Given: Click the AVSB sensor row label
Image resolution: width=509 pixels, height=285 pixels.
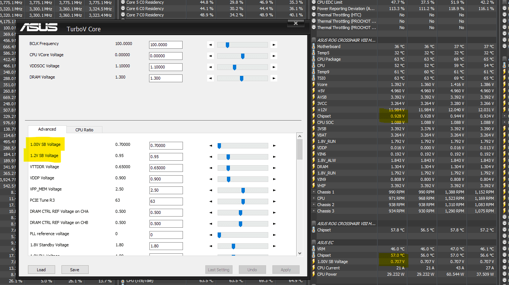Looking at the screenshot, I should pos(322,97).
